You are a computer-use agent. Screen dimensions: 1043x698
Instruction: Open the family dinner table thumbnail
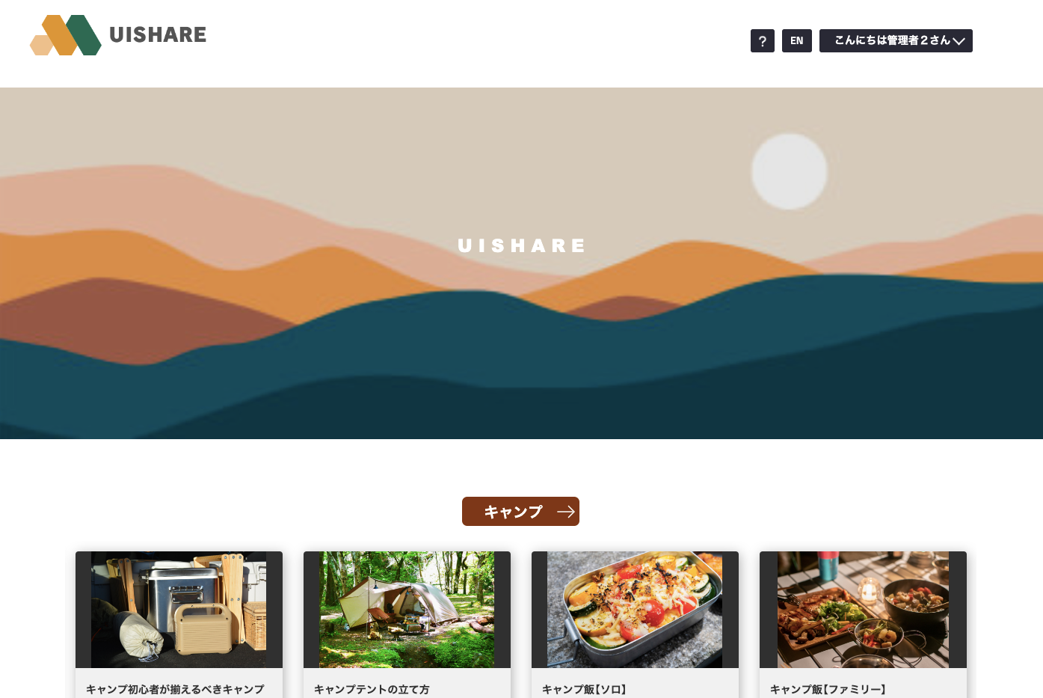[863, 610]
